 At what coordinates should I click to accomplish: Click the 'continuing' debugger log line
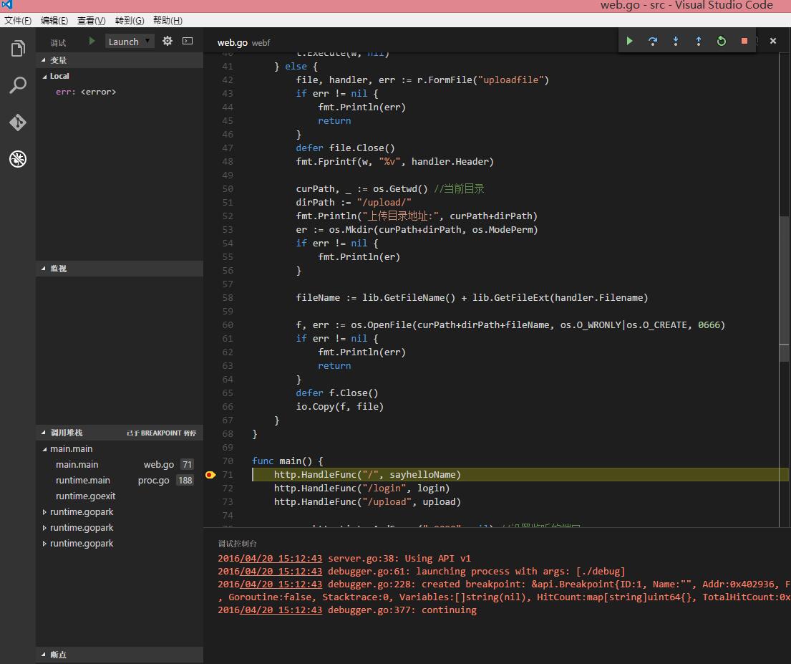(x=347, y=610)
